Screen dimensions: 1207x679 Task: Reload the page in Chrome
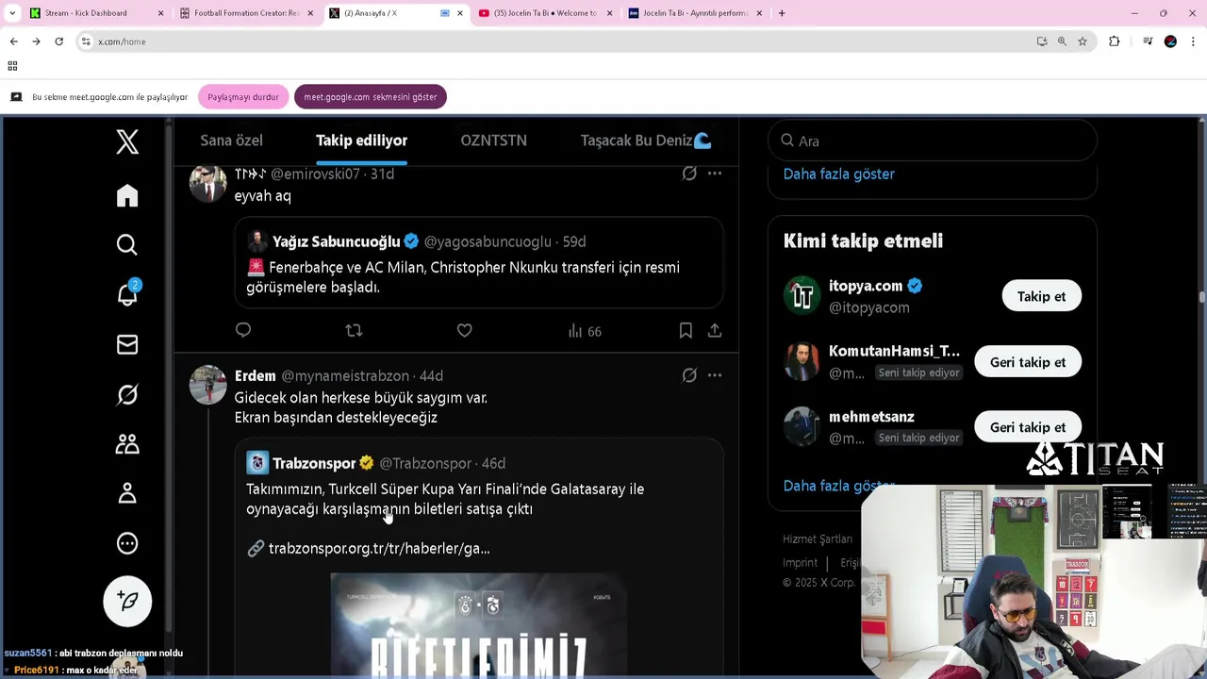point(58,41)
